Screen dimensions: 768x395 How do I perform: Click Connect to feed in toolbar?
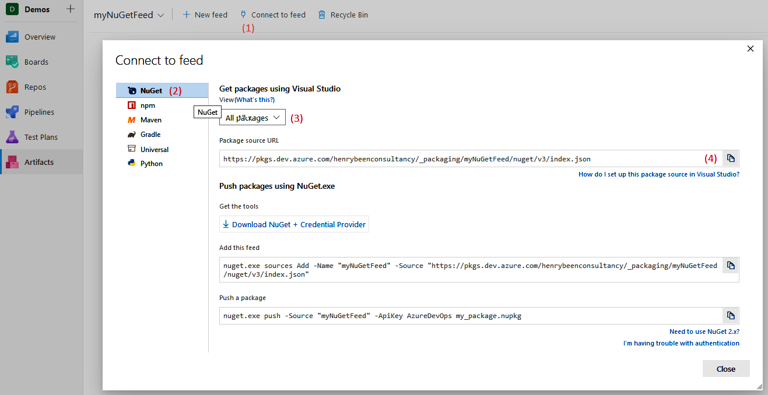pyautogui.click(x=272, y=15)
